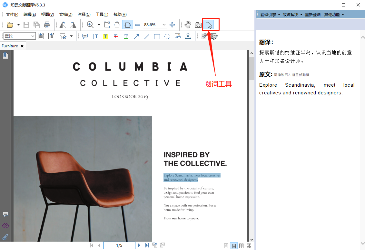Viewport: 365px width, 250px height.
Task: Choose the Arrow annotation tool
Action: click(x=136, y=36)
